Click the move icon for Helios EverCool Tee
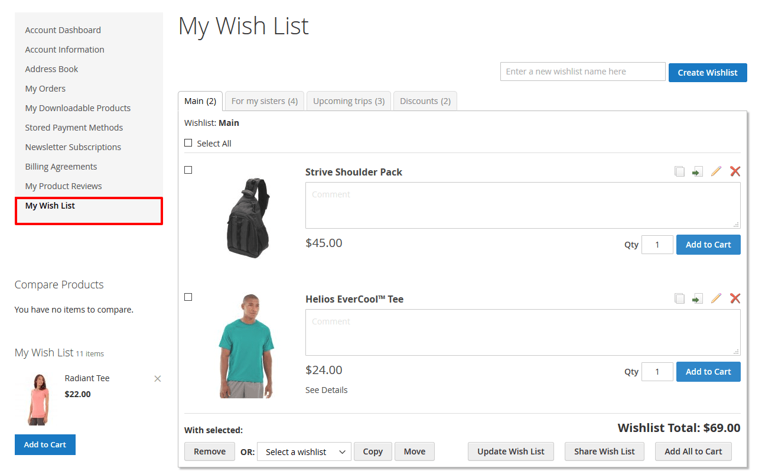762x471 pixels. tap(698, 298)
